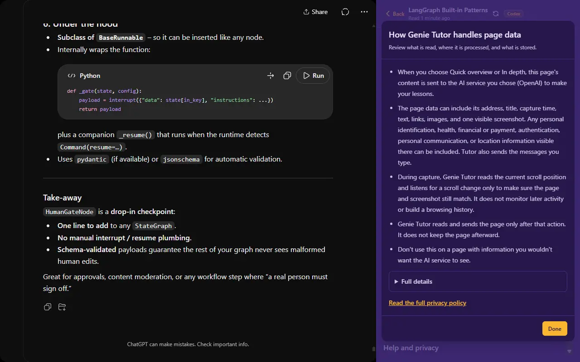Screen dimensions: 580x362
Task: Click the Codex badge in panel header
Action: point(514,14)
